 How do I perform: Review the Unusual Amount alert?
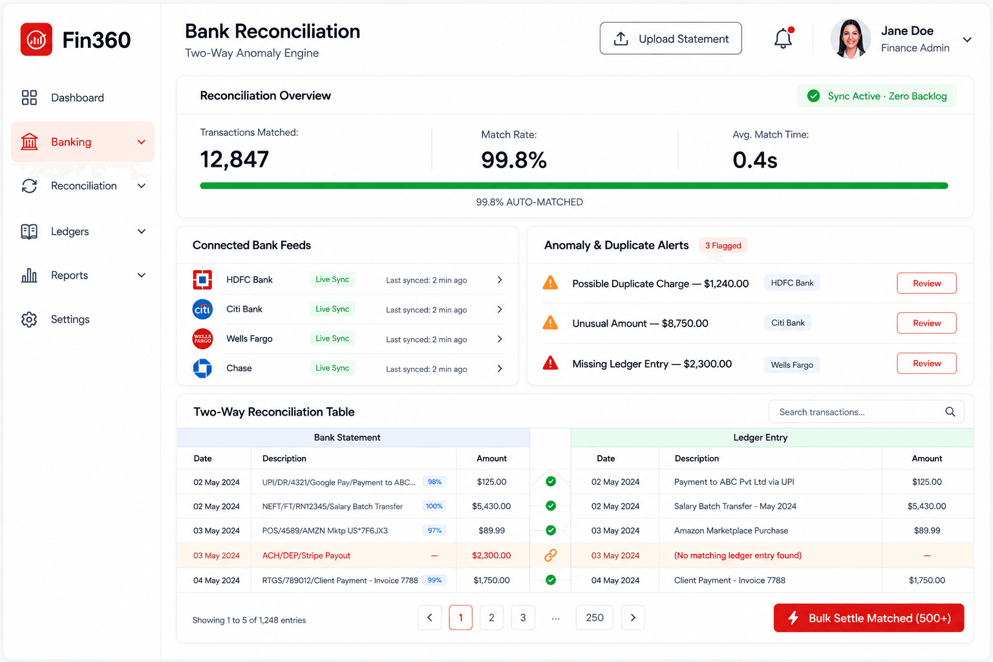926,323
